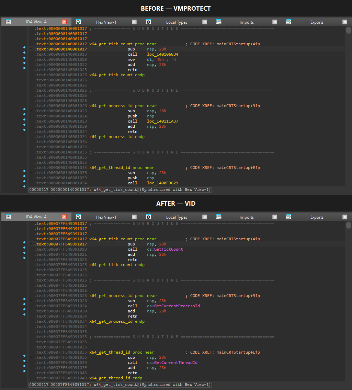The image size is (352, 390).
Task: Open IDA View-A tab in the BEFORE panel
Action: [x=36, y=22]
